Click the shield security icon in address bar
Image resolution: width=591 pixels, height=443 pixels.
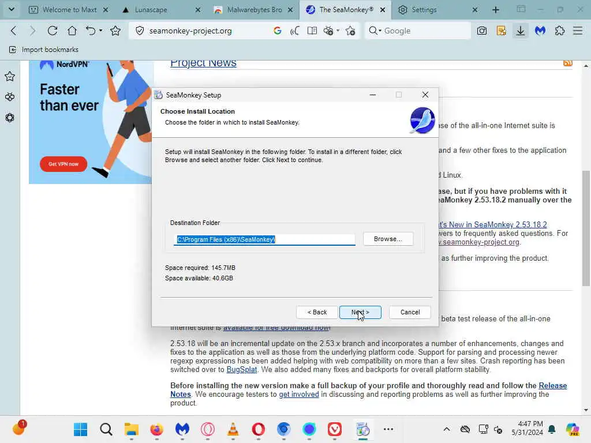(140, 31)
